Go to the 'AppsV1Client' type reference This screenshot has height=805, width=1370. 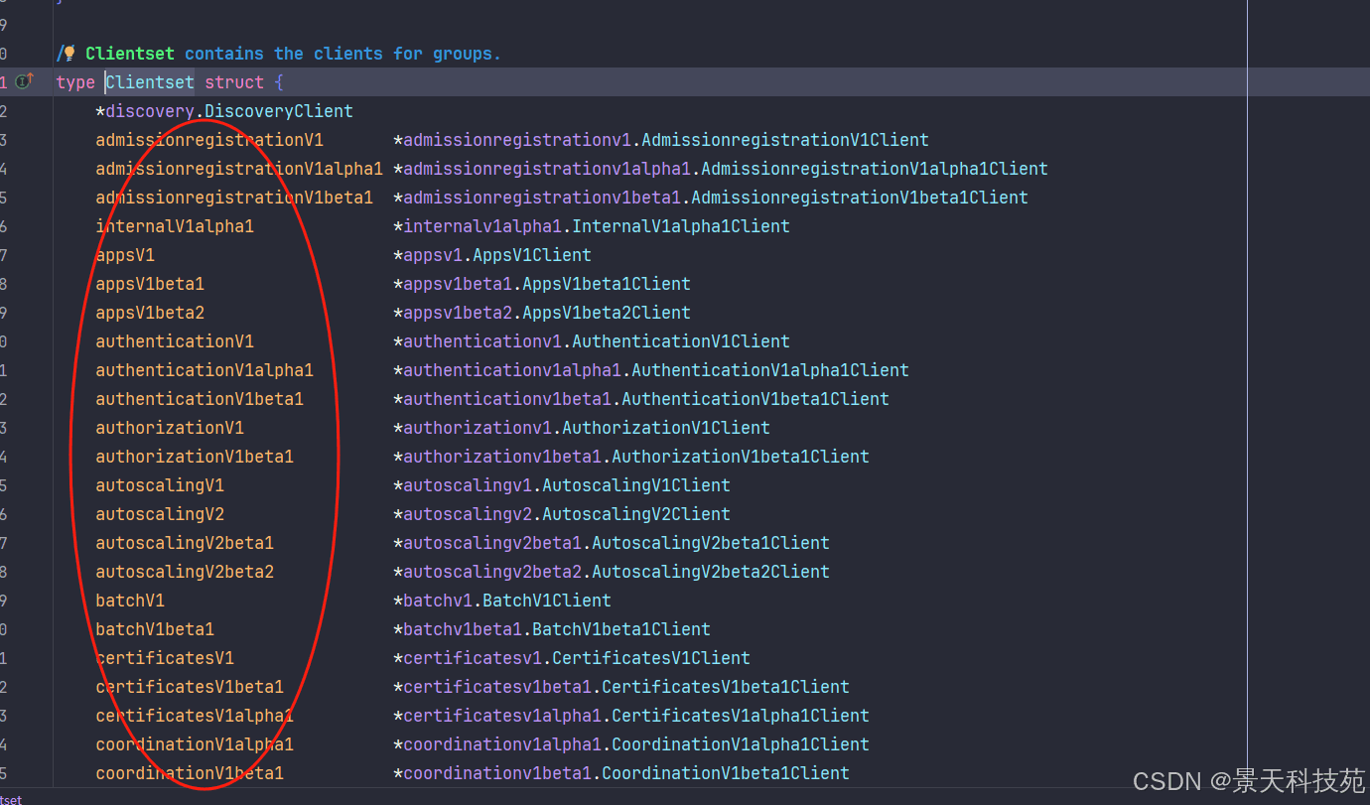(x=532, y=255)
